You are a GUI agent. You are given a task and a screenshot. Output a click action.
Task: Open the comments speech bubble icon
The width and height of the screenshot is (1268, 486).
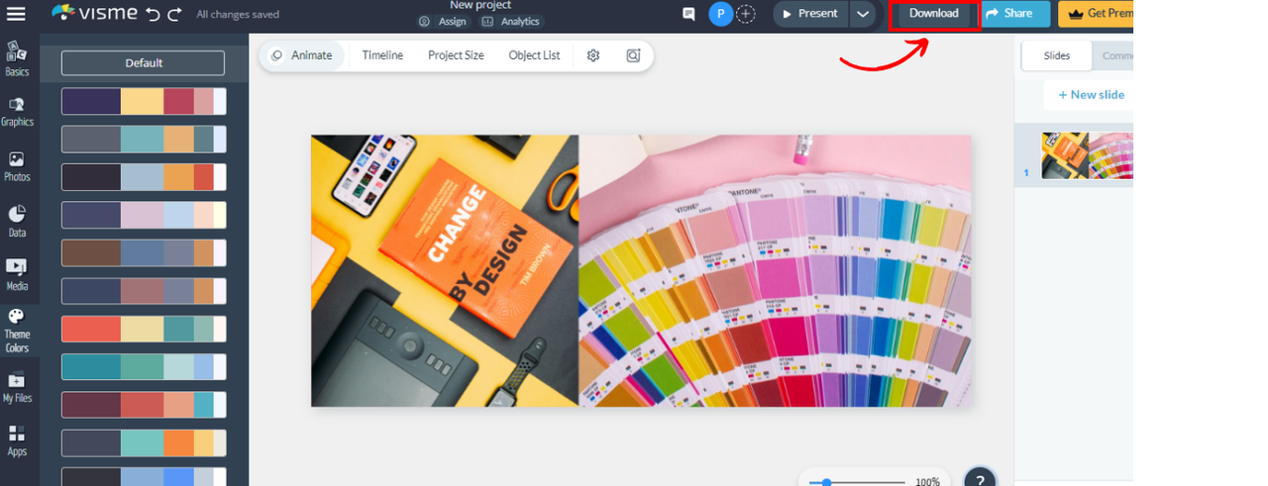tap(688, 14)
